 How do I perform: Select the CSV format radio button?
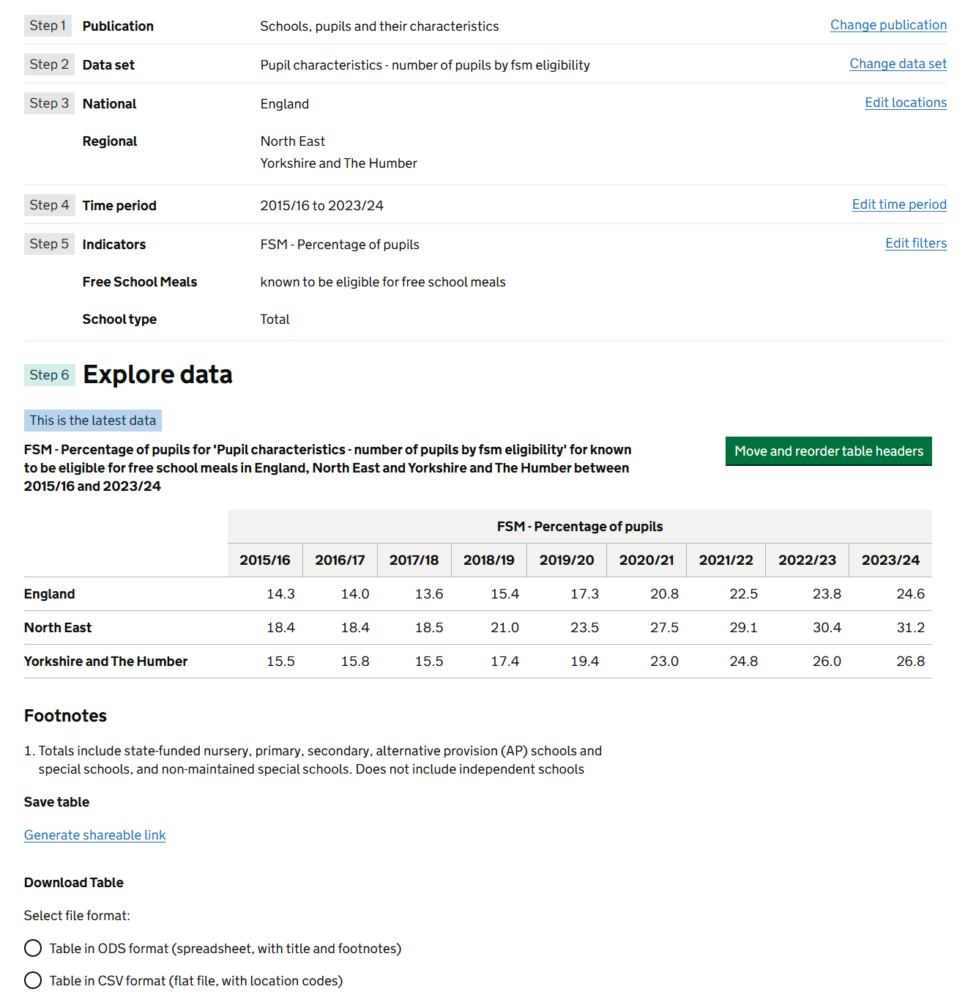tap(33, 981)
